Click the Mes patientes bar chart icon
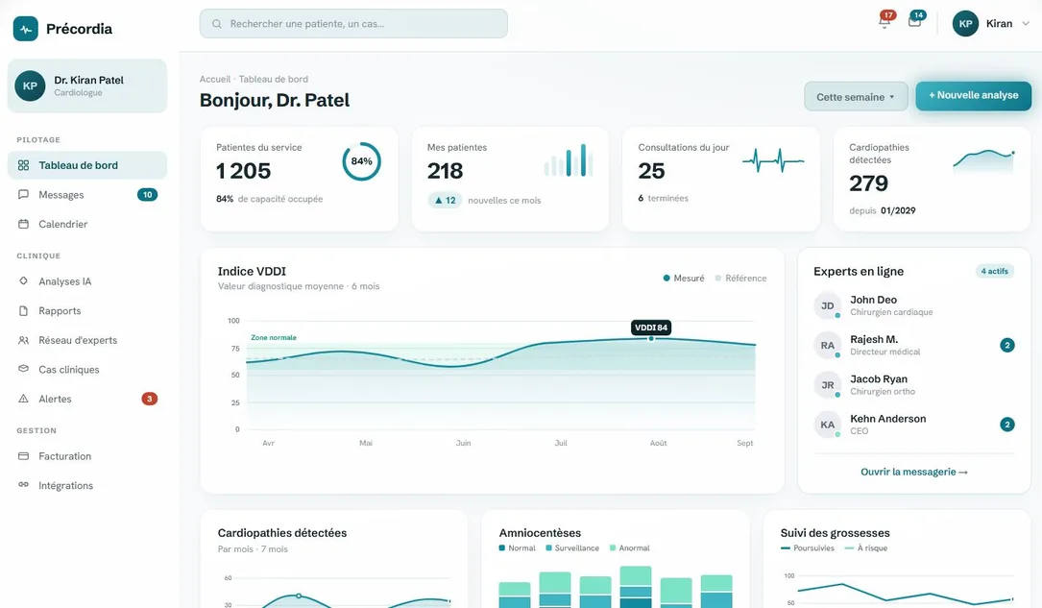Viewport: 1042px width, 608px height. coord(569,160)
